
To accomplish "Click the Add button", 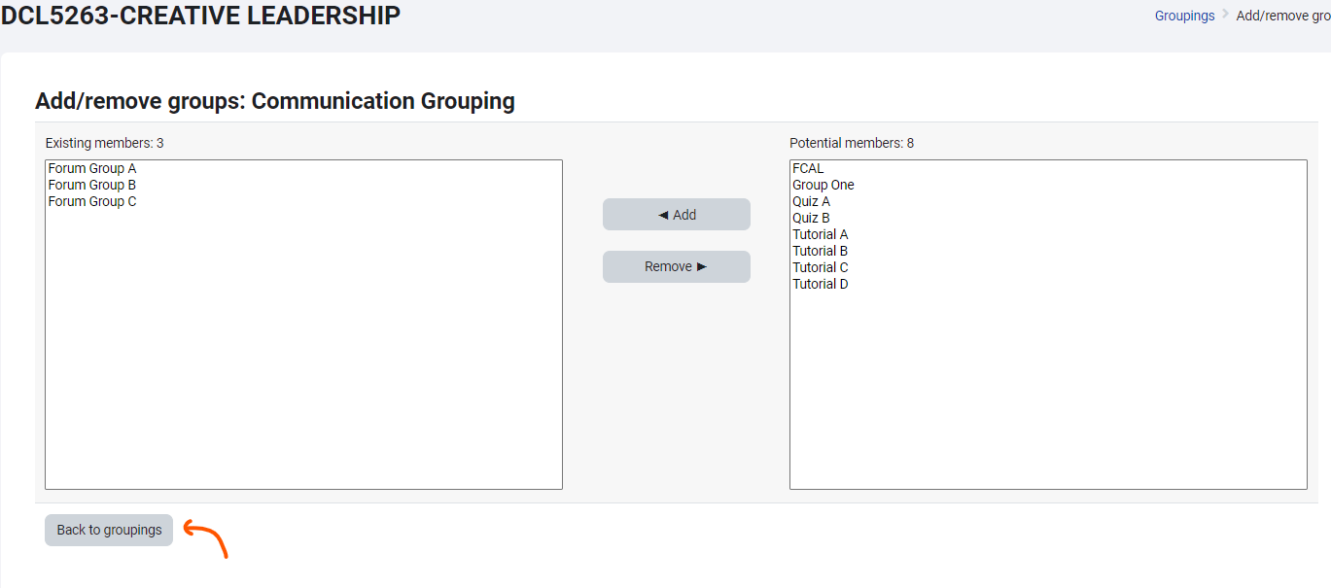I will 677,215.
